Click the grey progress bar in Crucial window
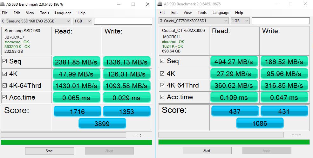Screen dimensions: 313x158 click(221, 135)
